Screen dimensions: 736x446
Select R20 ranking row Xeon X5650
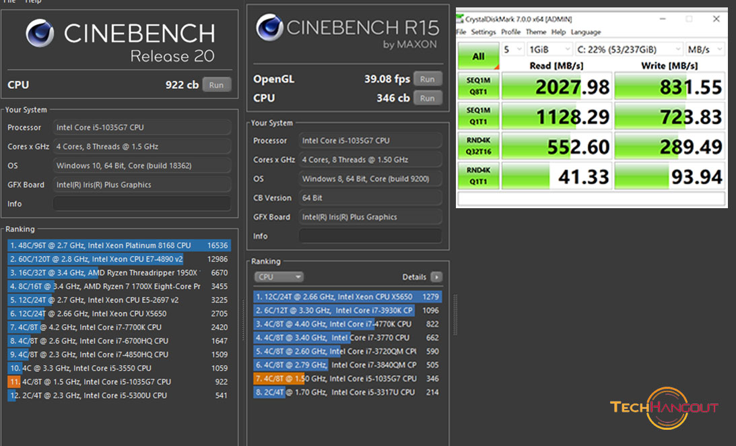tap(119, 313)
